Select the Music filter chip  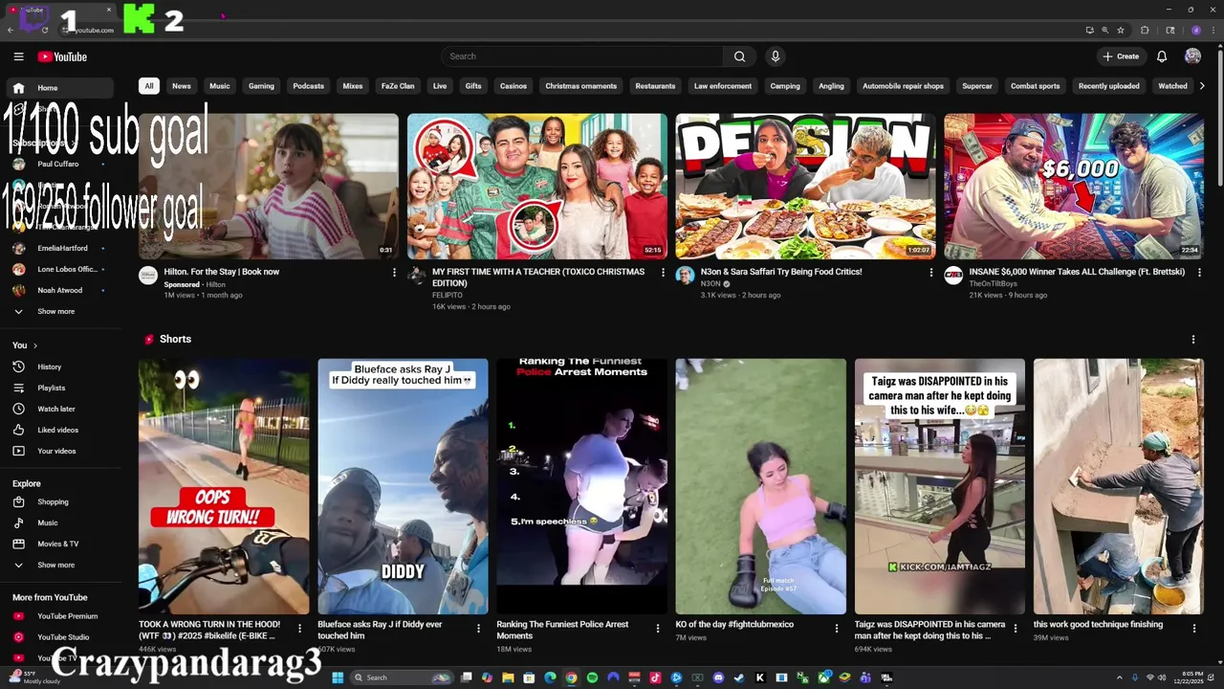tap(220, 86)
